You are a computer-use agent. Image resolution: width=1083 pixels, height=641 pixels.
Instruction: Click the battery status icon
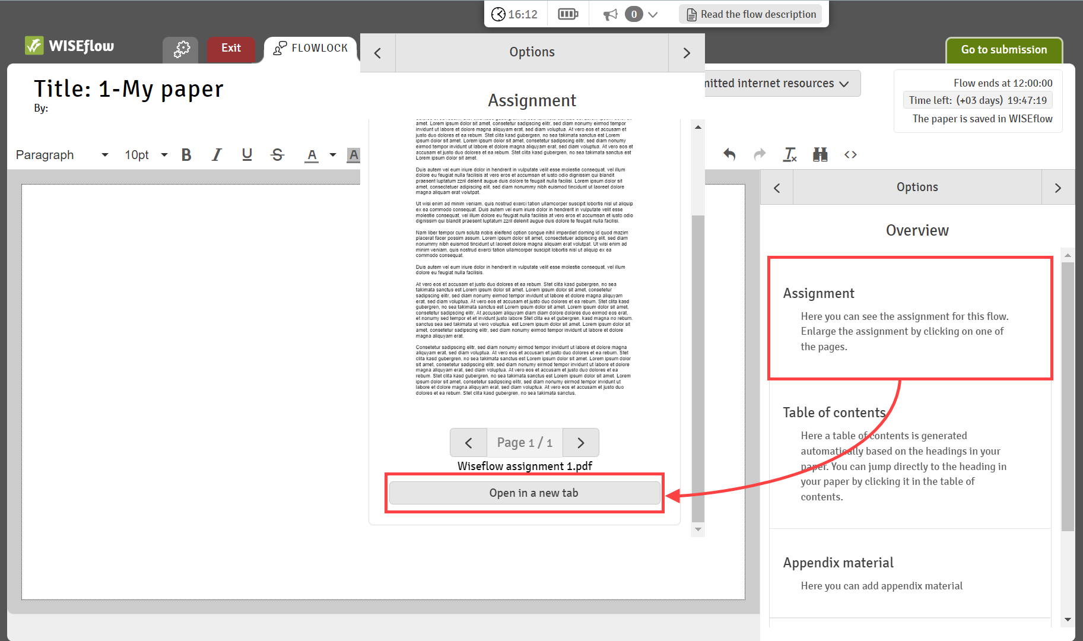click(568, 14)
